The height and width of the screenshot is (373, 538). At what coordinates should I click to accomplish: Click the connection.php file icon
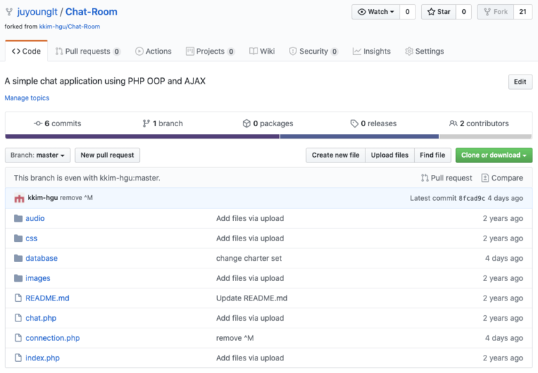coord(18,338)
